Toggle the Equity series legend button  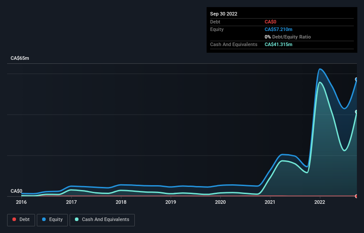[x=52, y=220]
